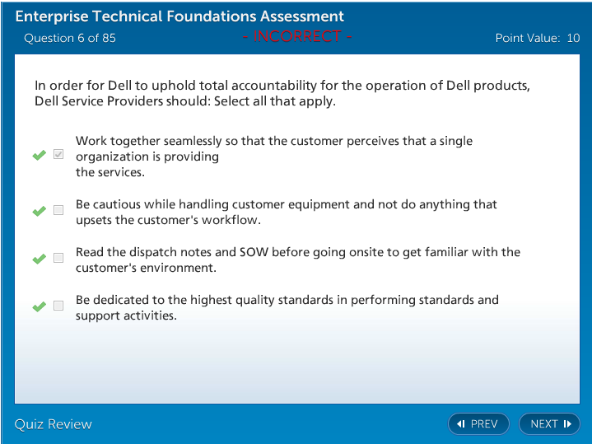This screenshot has height=444, width=592.
Task: Select answer text 'Work together seamlessly so that'
Action: [274, 141]
